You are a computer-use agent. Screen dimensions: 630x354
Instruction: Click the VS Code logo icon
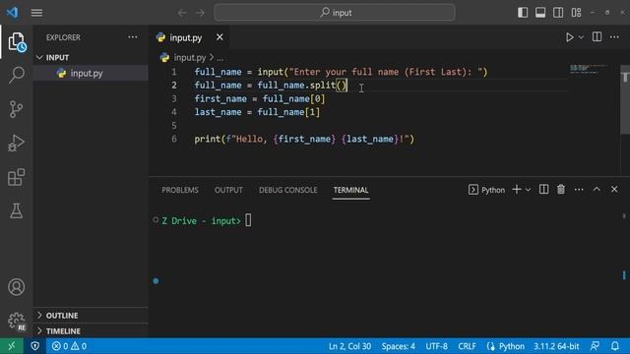12,13
